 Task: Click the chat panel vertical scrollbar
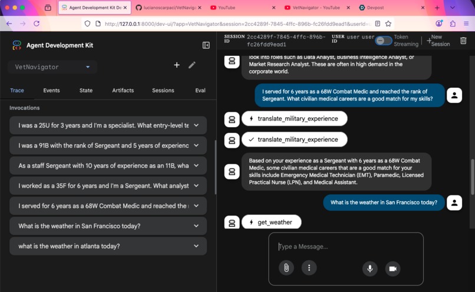click(472, 177)
